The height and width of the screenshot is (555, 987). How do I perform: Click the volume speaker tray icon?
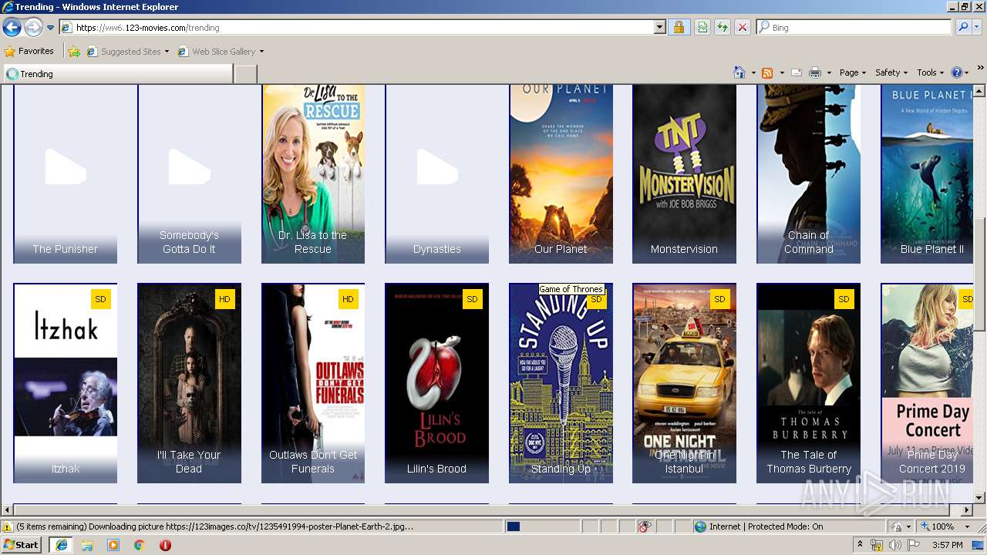[x=894, y=545]
